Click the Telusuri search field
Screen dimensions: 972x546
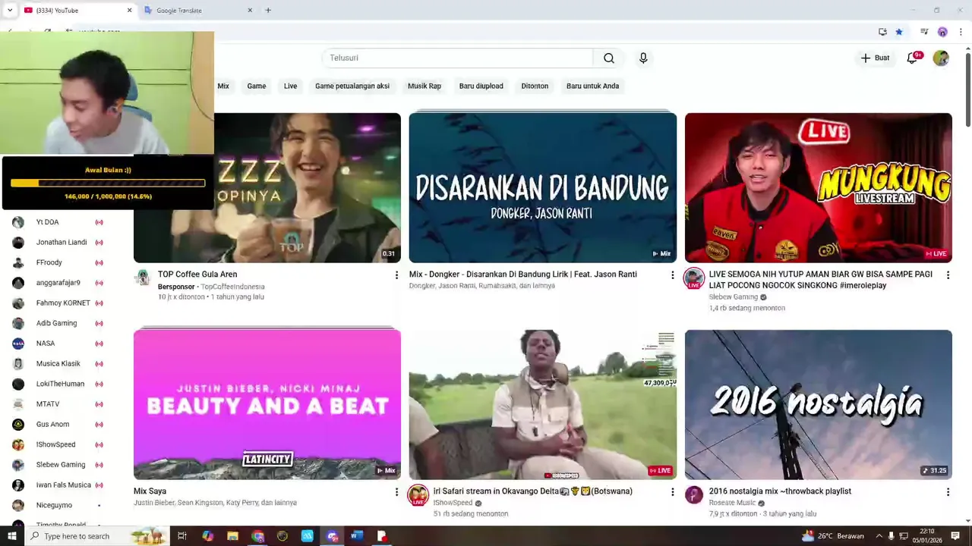(457, 58)
